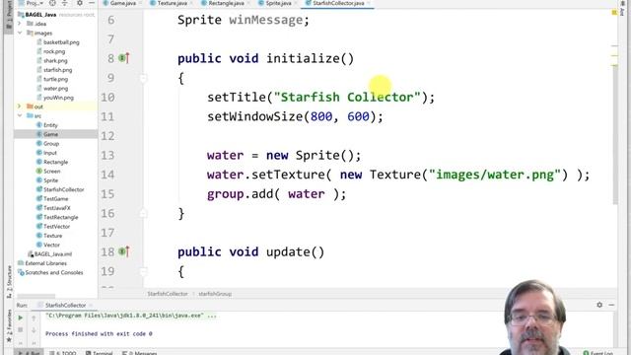Select the Screen class in src
The height and width of the screenshot is (355, 631).
[51, 172]
